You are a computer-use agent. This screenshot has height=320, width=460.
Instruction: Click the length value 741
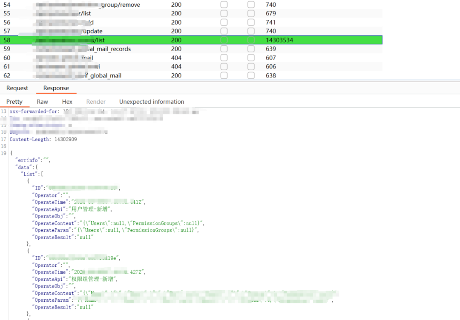tap(271, 22)
